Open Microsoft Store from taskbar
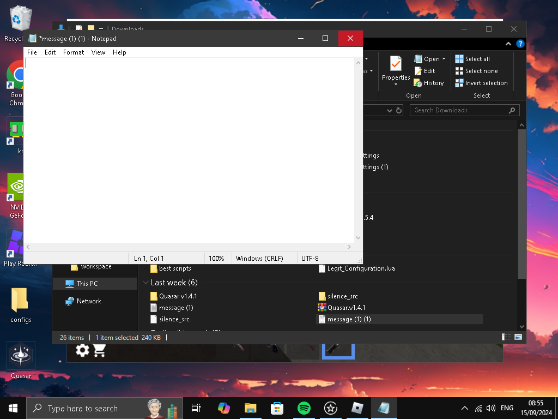This screenshot has height=419, width=558. [277, 408]
